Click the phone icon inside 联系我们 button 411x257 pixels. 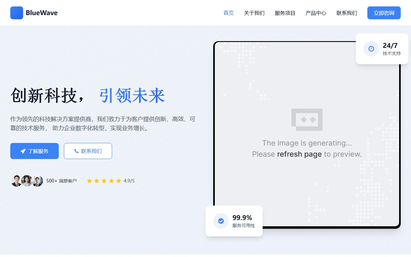pos(76,151)
